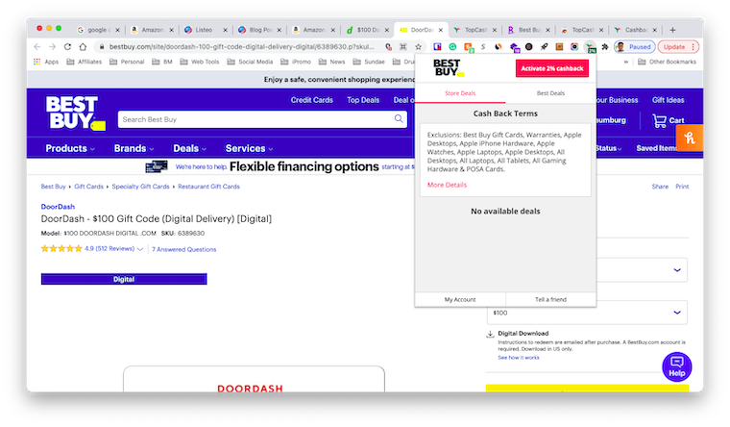Open the Credit Cards link
The height and width of the screenshot is (427, 730).
[x=312, y=100]
